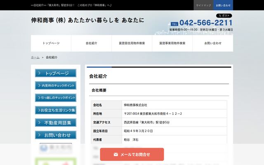This screenshot has height=165, width=264.
Task: Open sidebar 内見時のチェックポイント banner
Action: pos(56,85)
